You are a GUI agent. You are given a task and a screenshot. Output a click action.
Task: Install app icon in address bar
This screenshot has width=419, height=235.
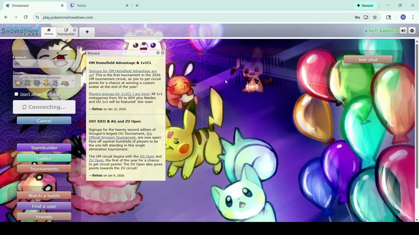coord(366,17)
